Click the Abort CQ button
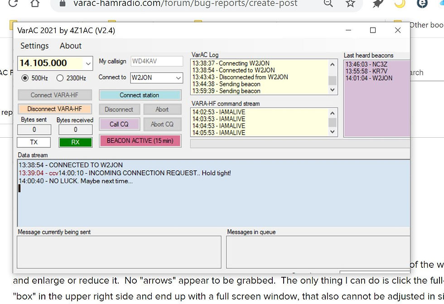 click(x=162, y=124)
